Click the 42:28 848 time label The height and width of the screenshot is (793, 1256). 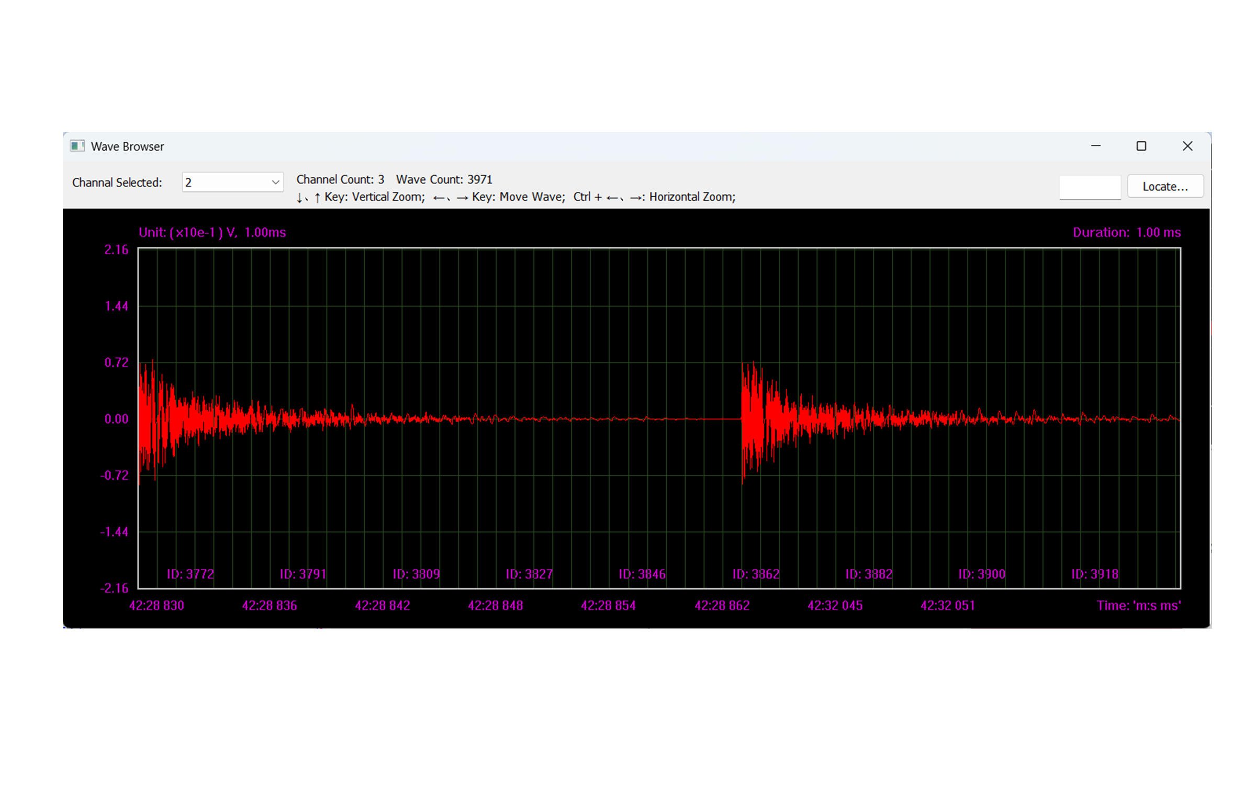click(495, 605)
